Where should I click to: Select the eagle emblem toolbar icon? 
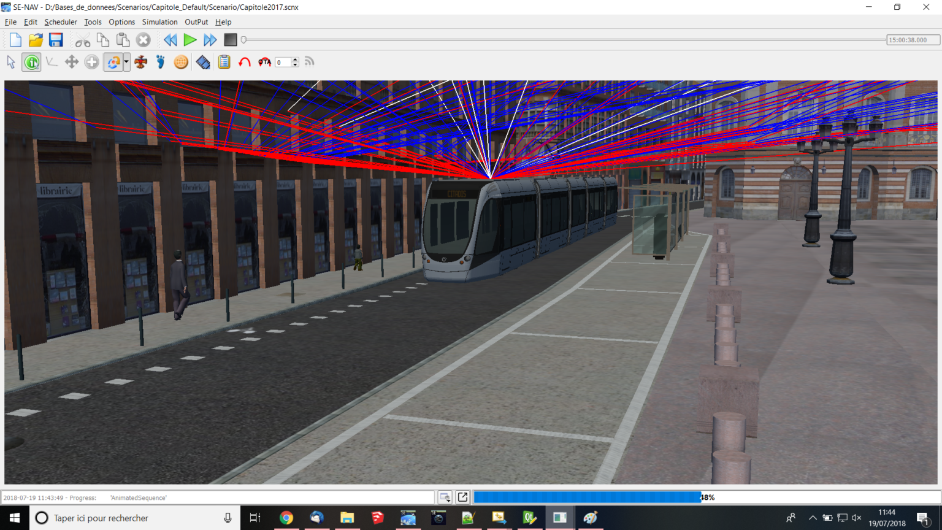[141, 62]
